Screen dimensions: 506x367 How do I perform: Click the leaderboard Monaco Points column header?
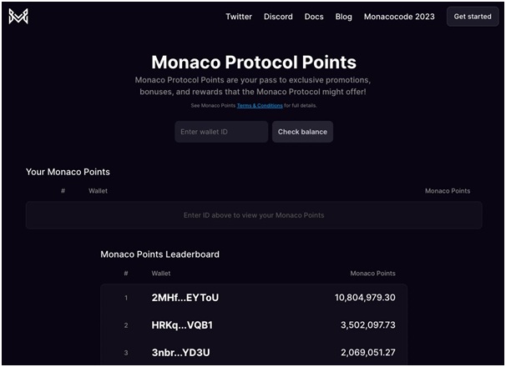pyautogui.click(x=372, y=273)
